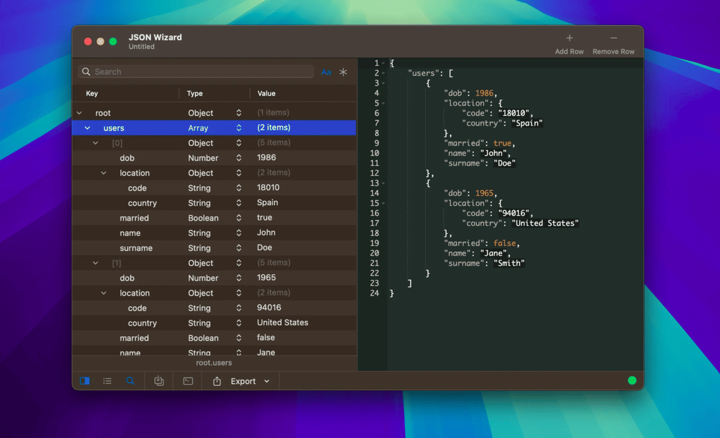Viewport: 720px width, 438px height.
Task: Click the green status indicator dot
Action: coord(632,380)
